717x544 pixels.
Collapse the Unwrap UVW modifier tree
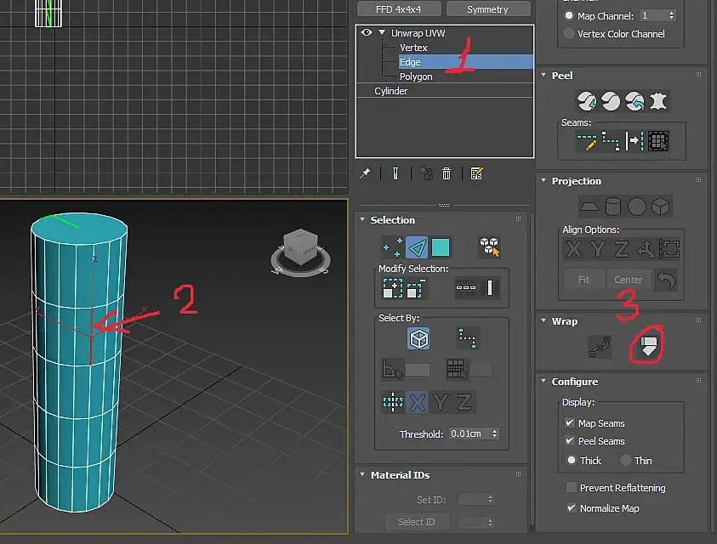[x=383, y=33]
